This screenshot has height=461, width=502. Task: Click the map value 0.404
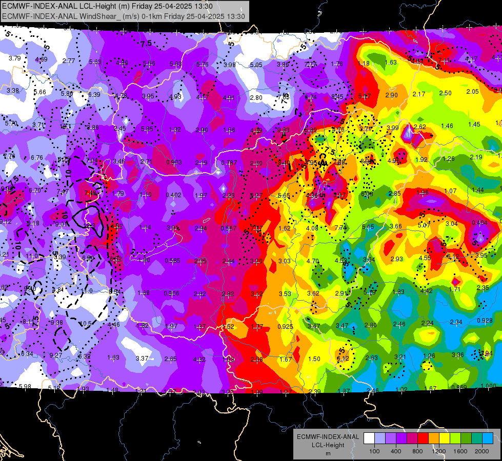coord(479,223)
